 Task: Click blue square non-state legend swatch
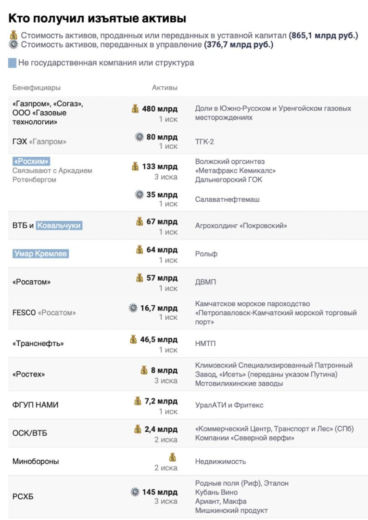pyautogui.click(x=12, y=63)
